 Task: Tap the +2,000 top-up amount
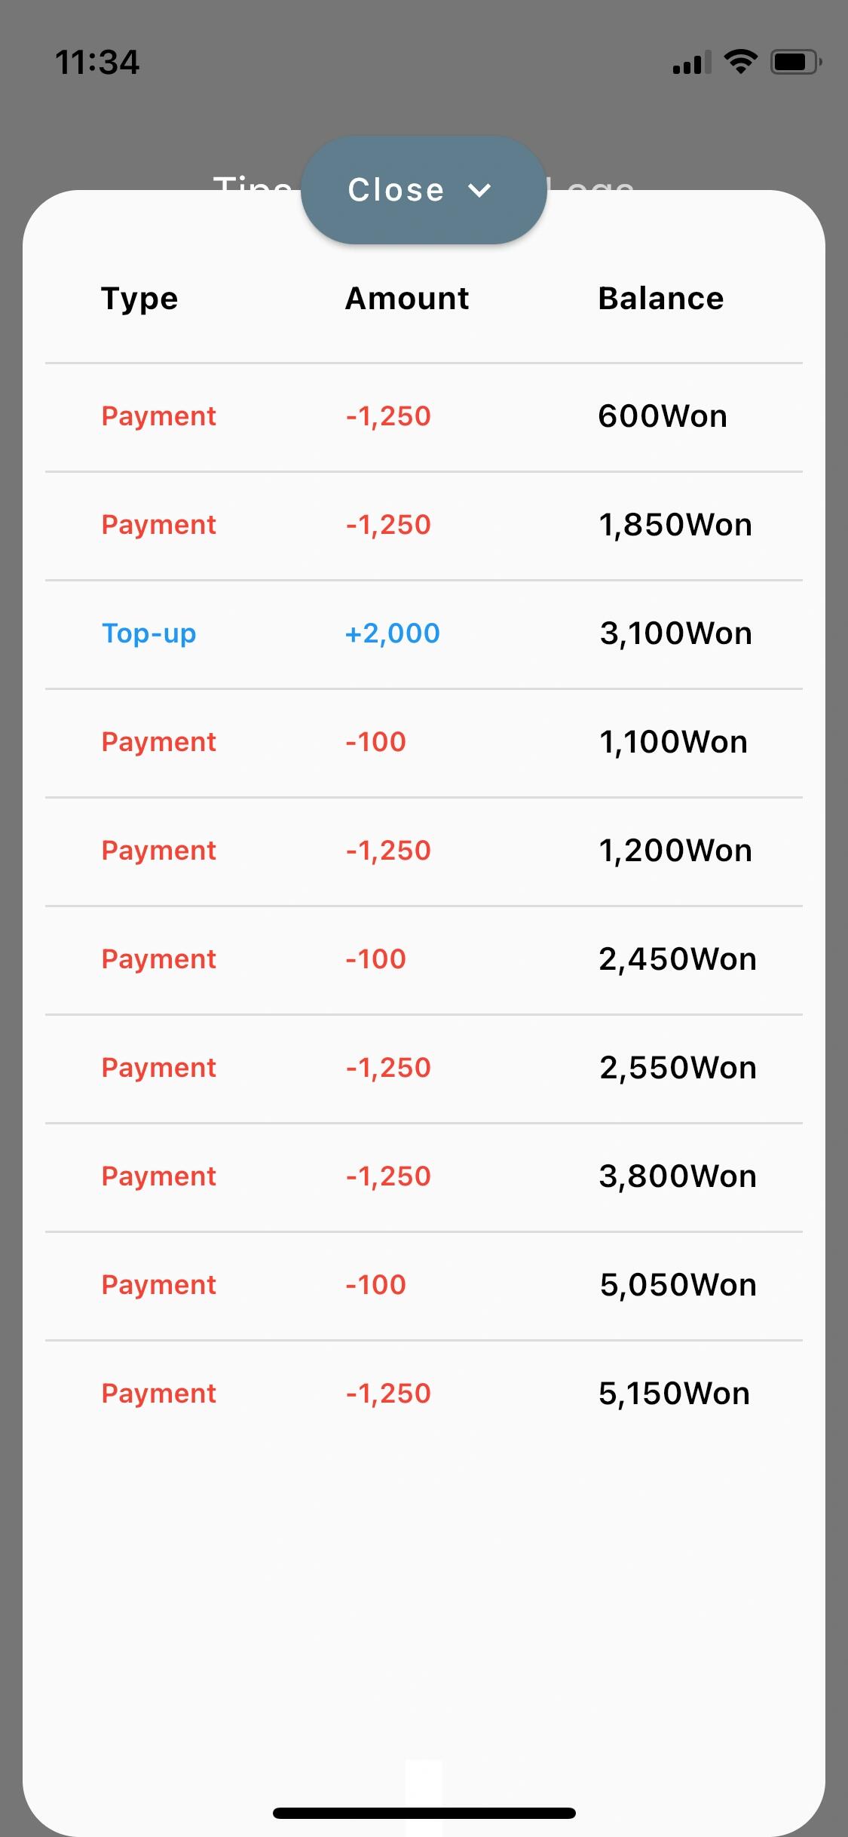pyautogui.click(x=392, y=633)
